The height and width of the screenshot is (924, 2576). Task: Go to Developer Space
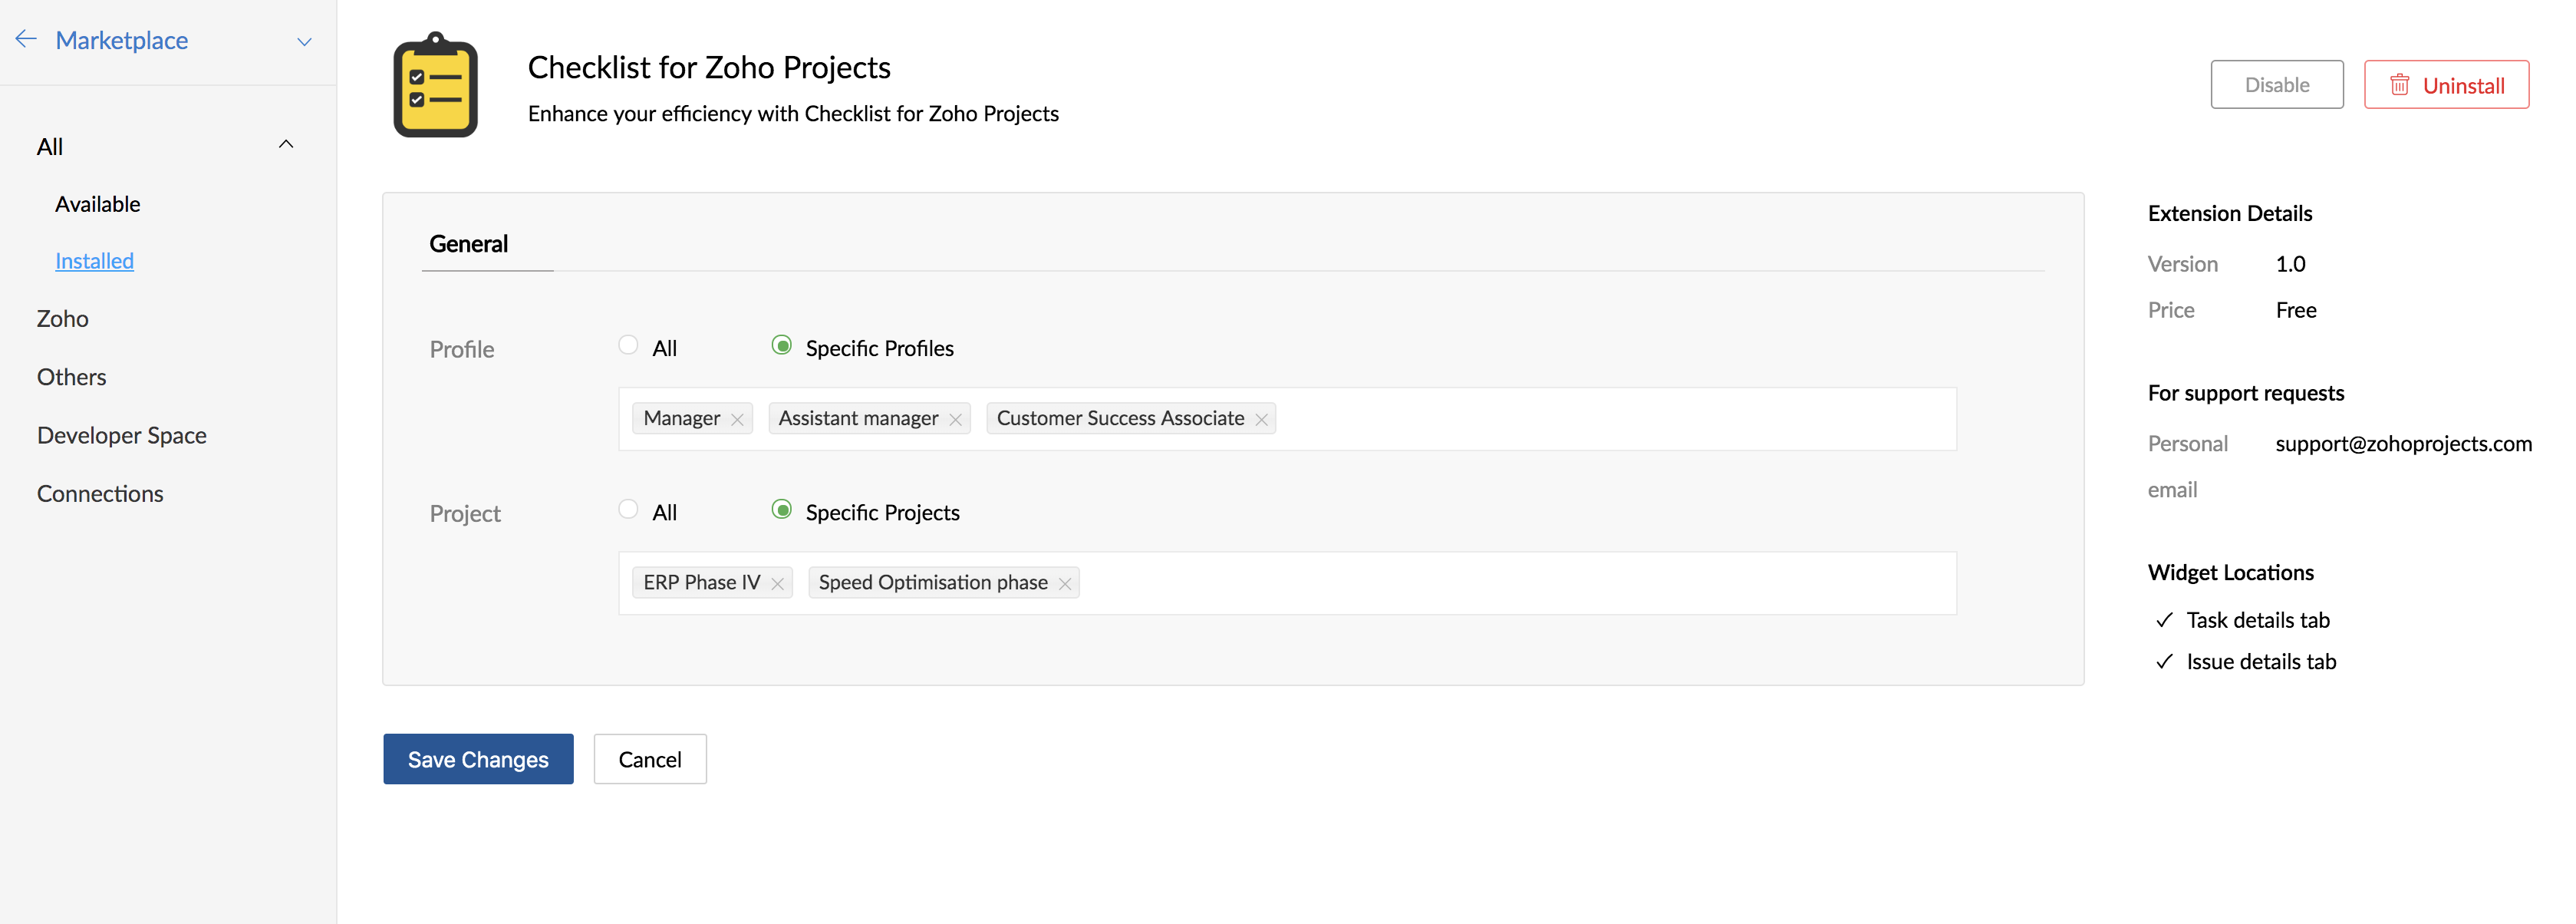pyautogui.click(x=122, y=435)
